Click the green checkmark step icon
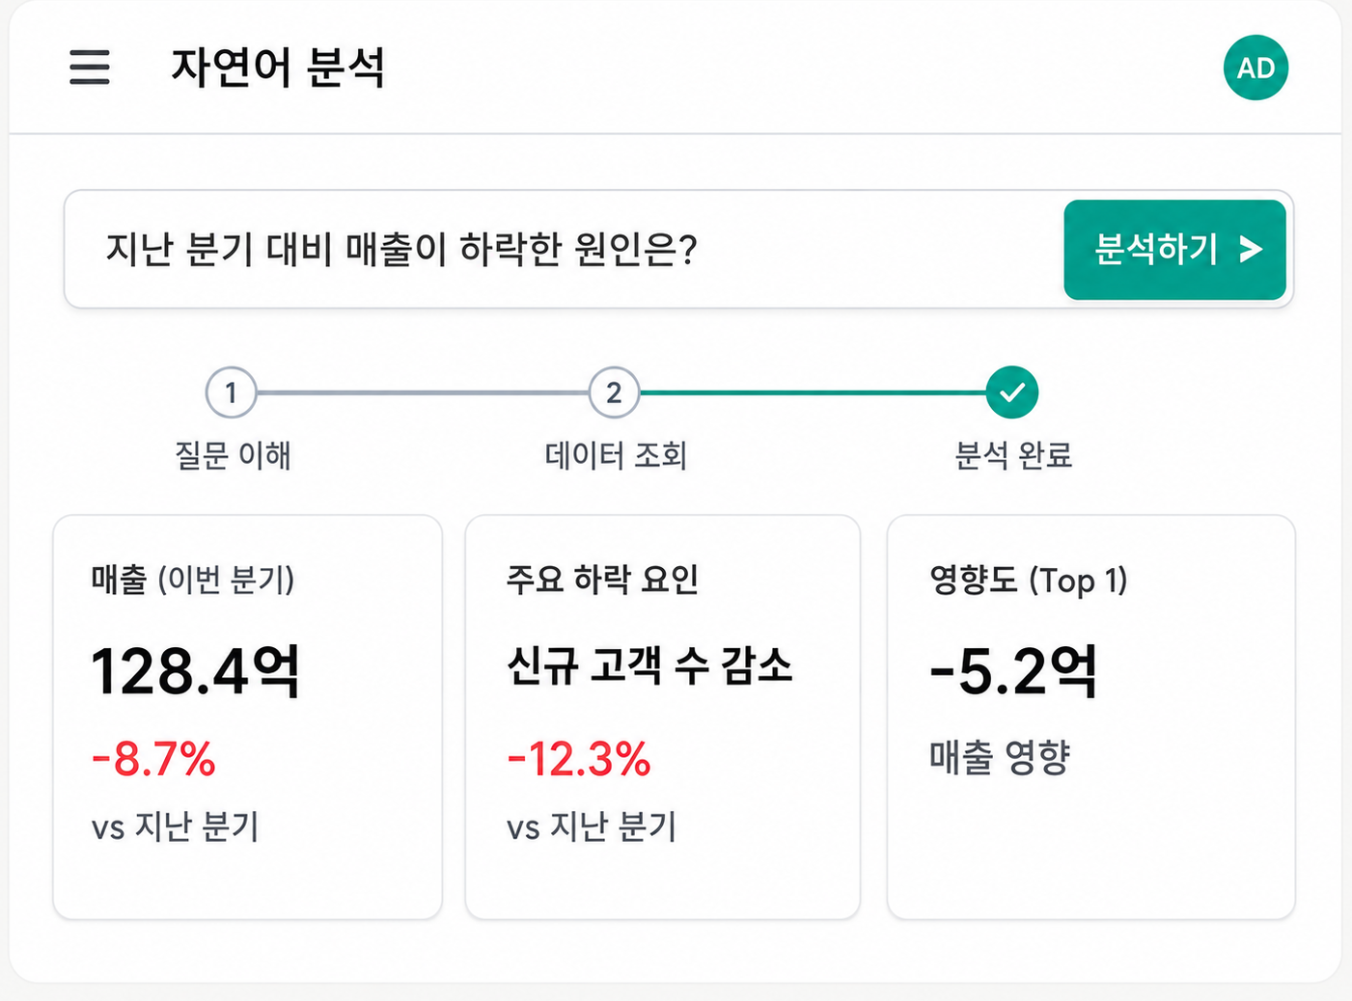 [1012, 392]
